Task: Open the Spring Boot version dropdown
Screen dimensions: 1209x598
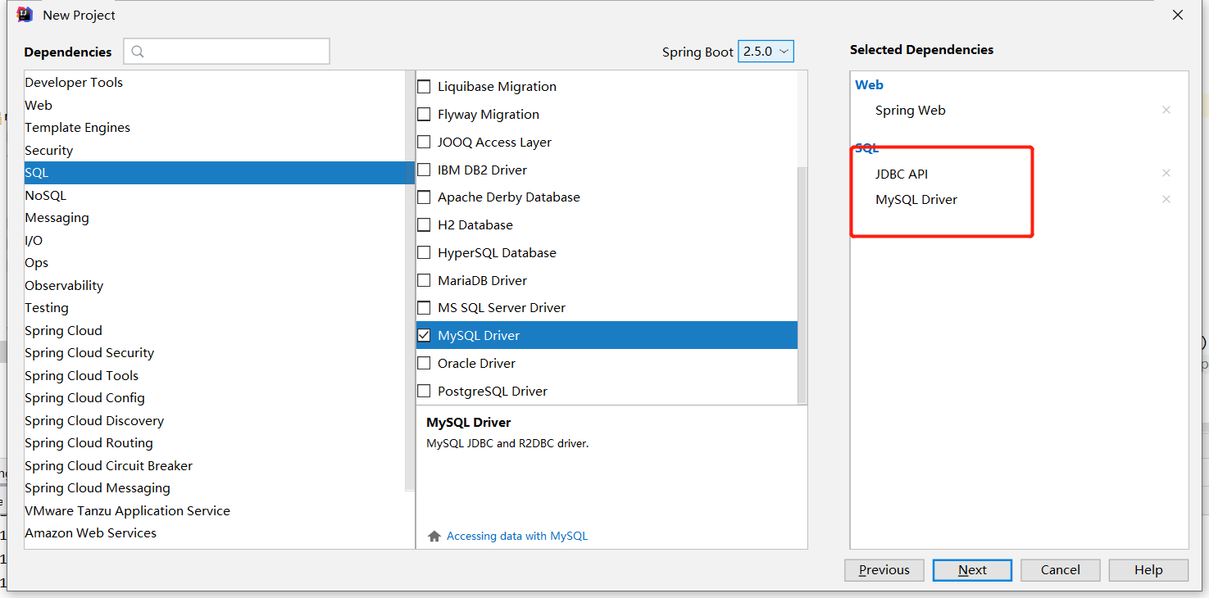Action: click(x=766, y=51)
